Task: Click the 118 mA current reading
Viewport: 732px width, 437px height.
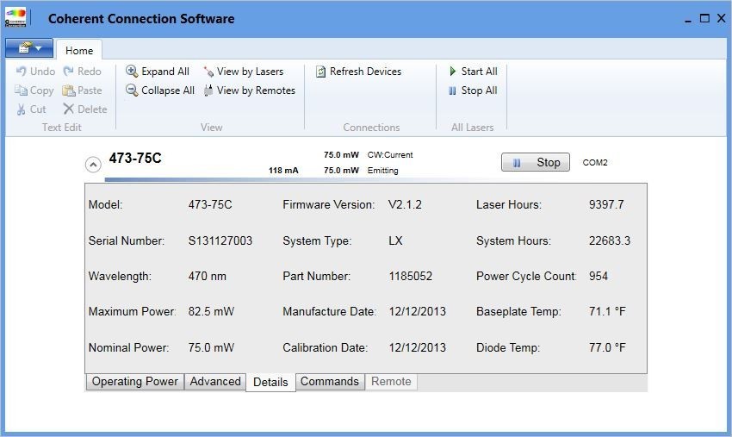Action: coord(283,171)
